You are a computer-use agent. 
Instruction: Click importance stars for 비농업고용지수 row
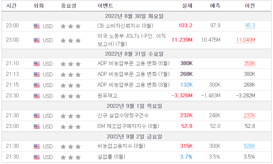(x=70, y=147)
